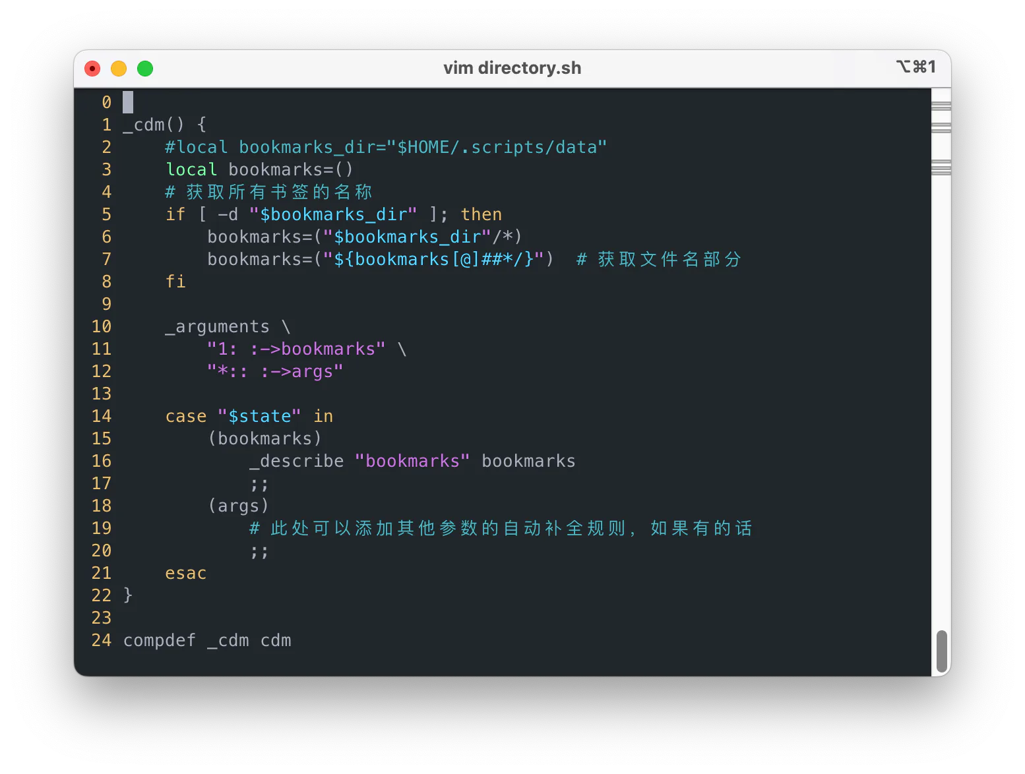This screenshot has height=774, width=1025.
Task: Click the scrollbar thumb at bottom right
Action: 942,651
